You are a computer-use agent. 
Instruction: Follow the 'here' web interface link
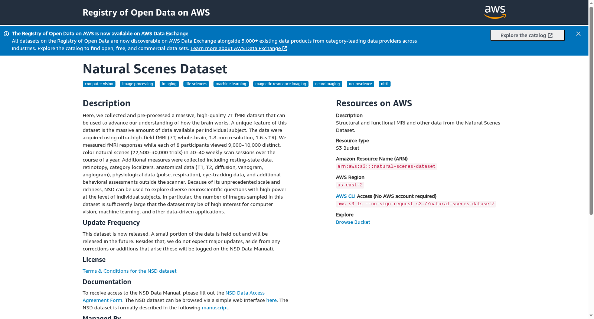(x=271, y=300)
